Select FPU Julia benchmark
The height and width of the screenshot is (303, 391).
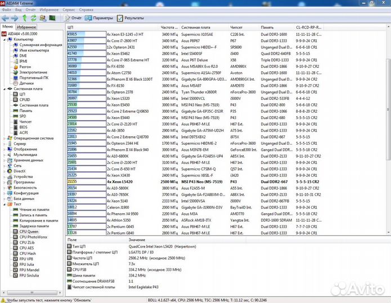click(26, 264)
